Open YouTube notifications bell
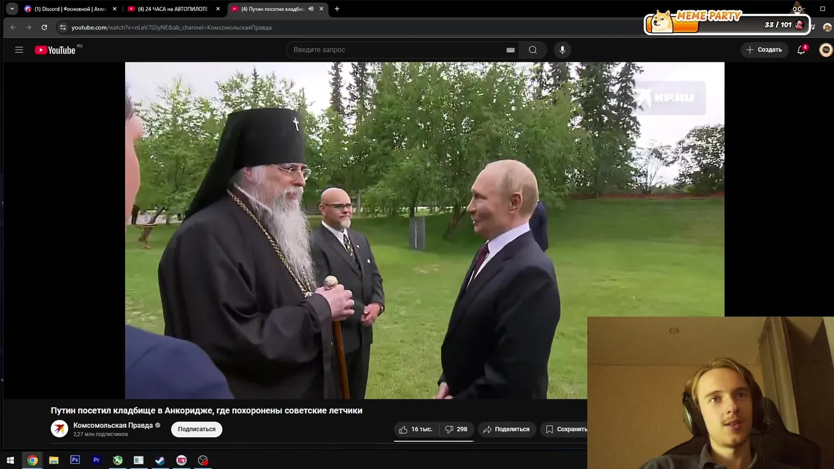834x469 pixels. 801,50
